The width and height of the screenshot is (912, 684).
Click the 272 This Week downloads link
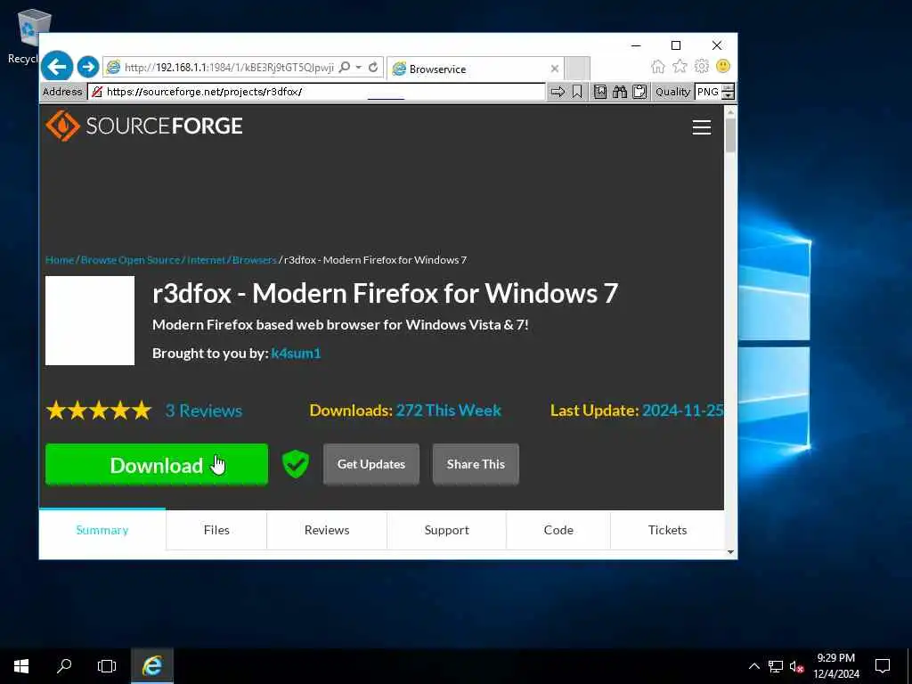tap(449, 411)
